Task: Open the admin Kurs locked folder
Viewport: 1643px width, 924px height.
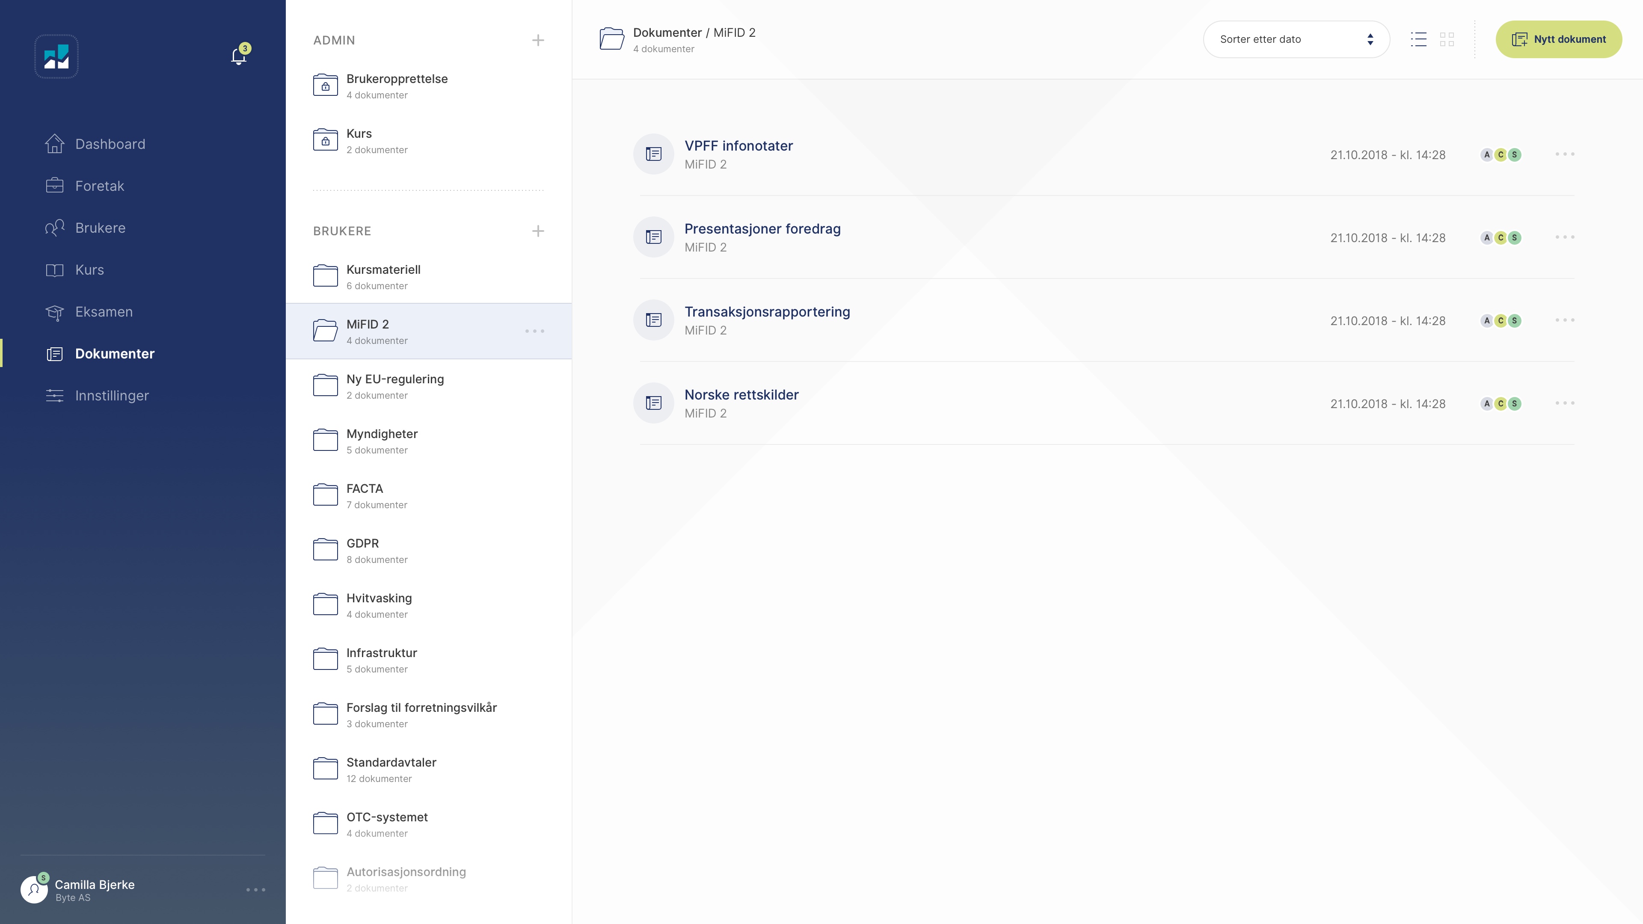Action: [429, 141]
